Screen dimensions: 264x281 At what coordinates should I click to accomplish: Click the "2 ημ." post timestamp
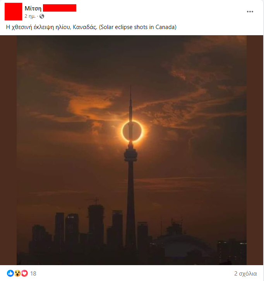(x=30, y=16)
